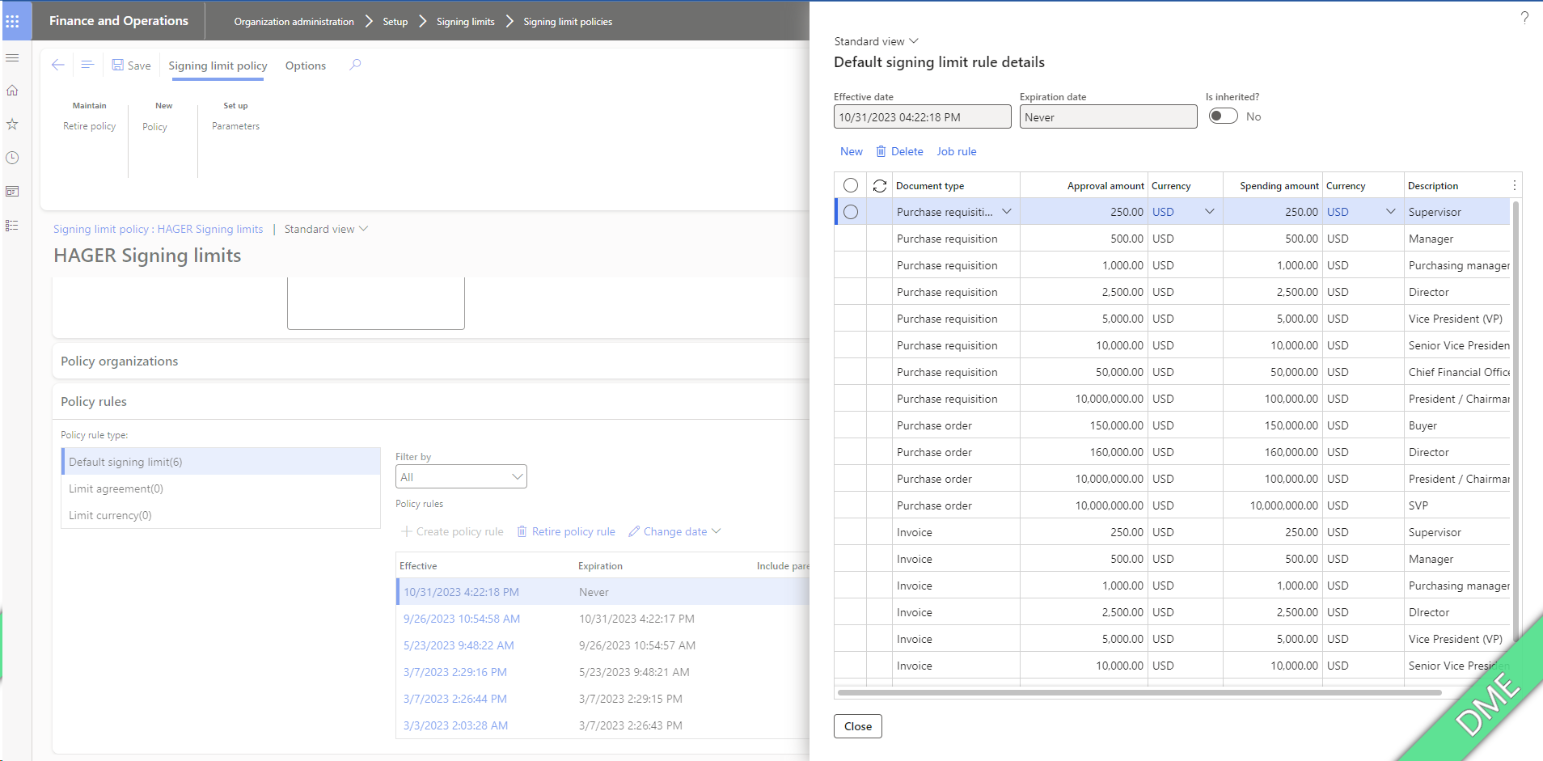
Task: Click Retire policy rule trash icon button
Action: tap(566, 531)
